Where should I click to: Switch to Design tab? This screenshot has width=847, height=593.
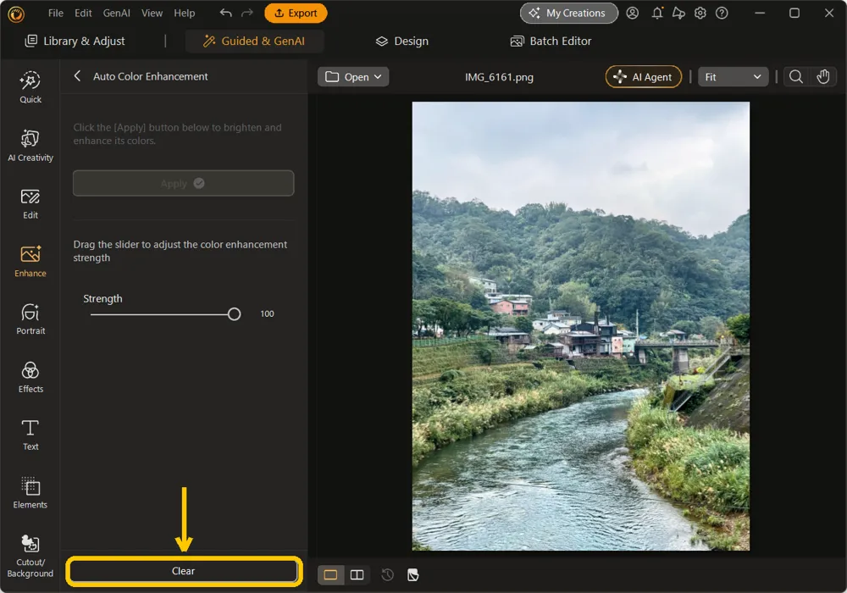tap(401, 41)
